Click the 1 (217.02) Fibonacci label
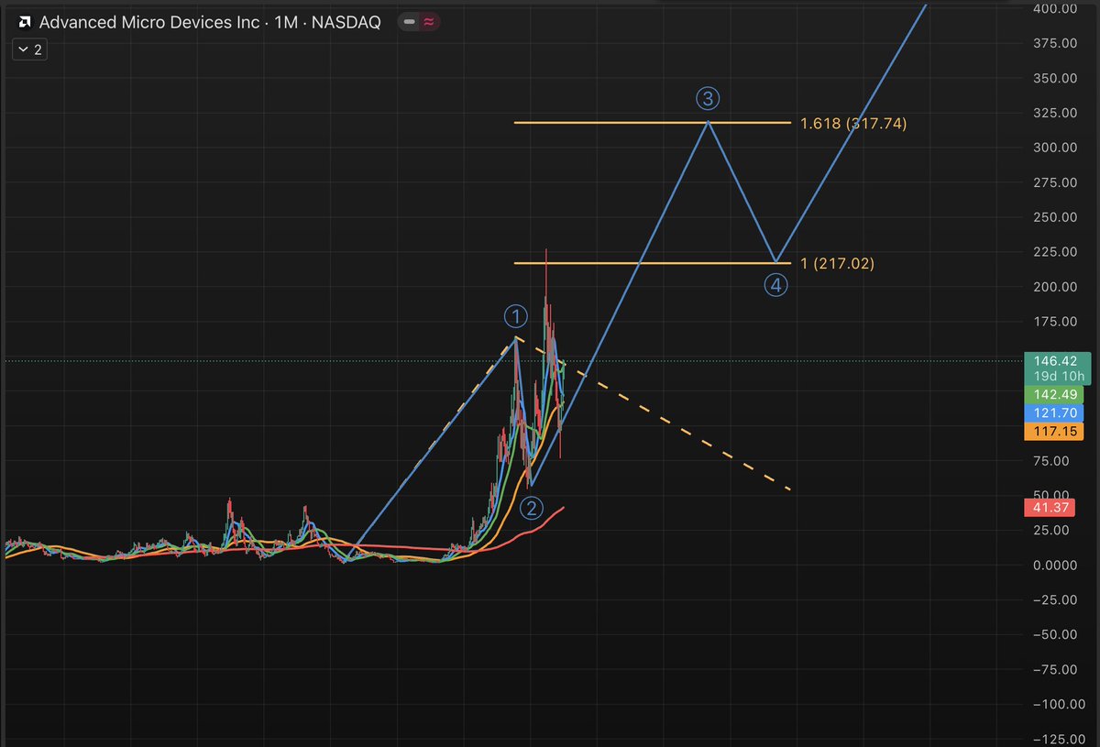Viewport: 1100px width, 747px height. pyautogui.click(x=838, y=264)
